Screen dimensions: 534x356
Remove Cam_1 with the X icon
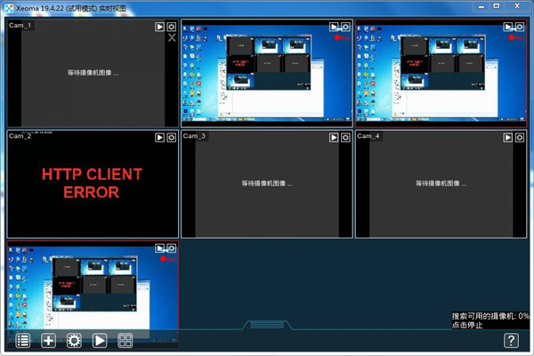coord(172,38)
